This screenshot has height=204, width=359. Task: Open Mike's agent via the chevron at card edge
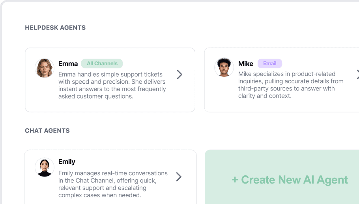[x=357, y=74]
